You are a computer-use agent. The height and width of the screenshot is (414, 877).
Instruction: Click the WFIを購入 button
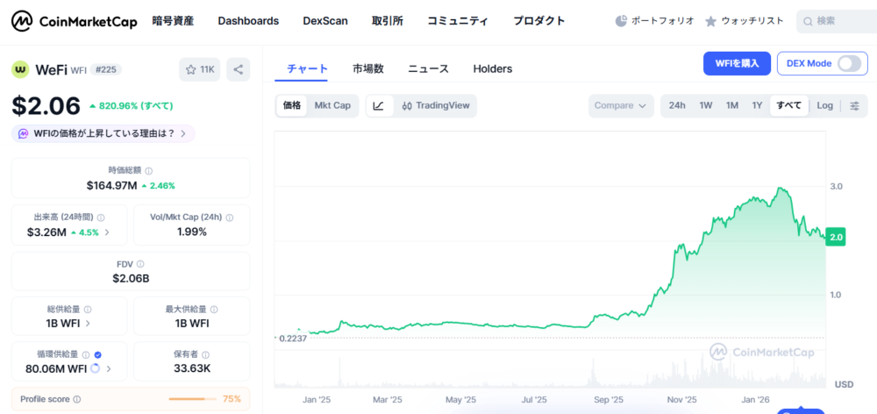click(737, 63)
